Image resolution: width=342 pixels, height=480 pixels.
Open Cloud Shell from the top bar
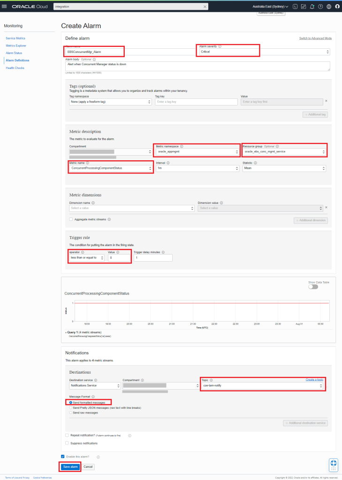(x=295, y=7)
